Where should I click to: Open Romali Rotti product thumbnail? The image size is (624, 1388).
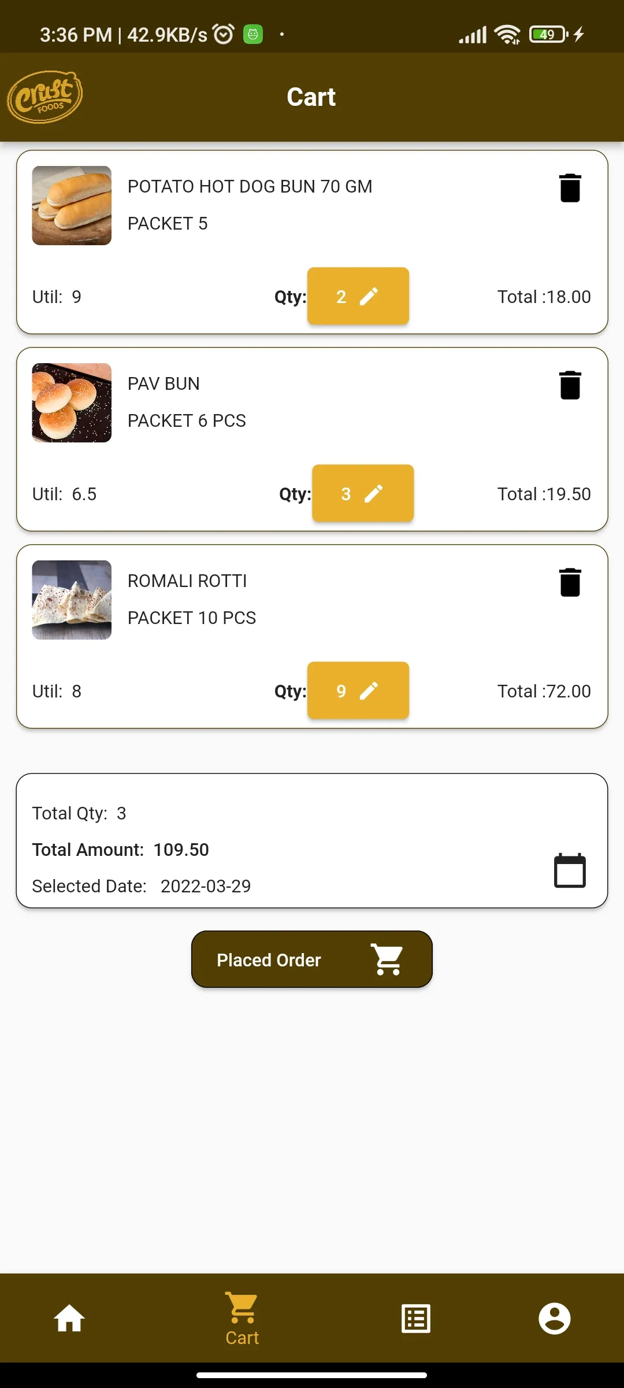pyautogui.click(x=72, y=600)
